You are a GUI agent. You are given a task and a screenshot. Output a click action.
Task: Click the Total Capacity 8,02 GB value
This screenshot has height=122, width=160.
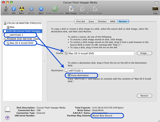click(x=108, y=108)
